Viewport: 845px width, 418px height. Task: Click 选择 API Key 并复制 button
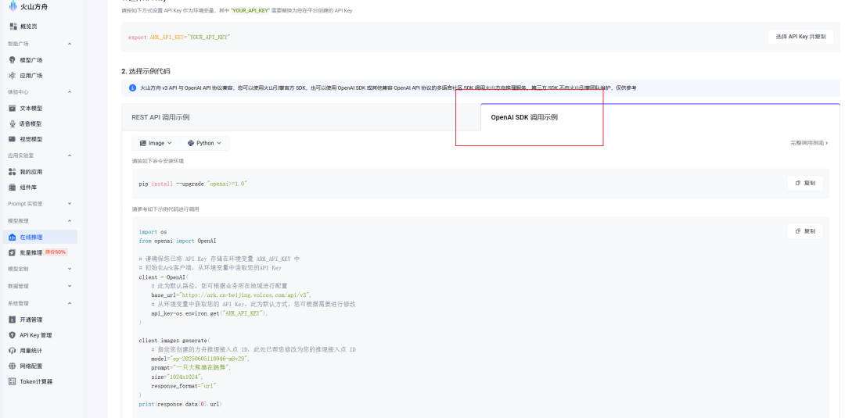pos(800,37)
